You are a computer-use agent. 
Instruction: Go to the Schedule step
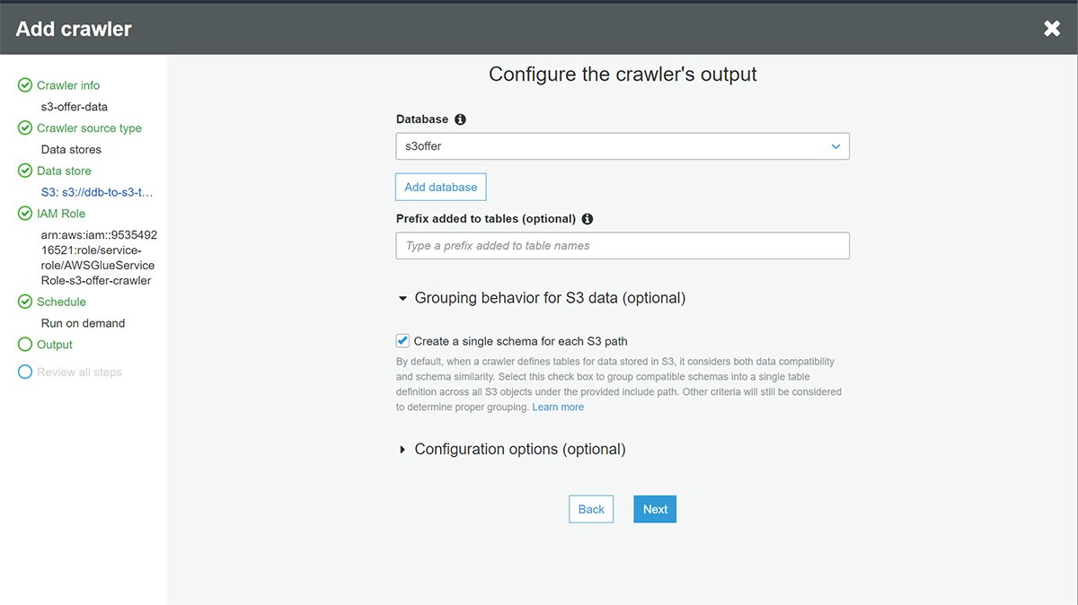coord(61,302)
